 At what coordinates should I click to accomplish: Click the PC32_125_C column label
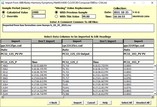pos(77,62)
